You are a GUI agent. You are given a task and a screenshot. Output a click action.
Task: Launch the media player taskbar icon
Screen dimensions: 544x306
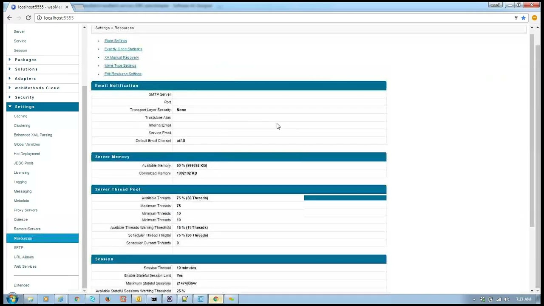tap(46, 299)
